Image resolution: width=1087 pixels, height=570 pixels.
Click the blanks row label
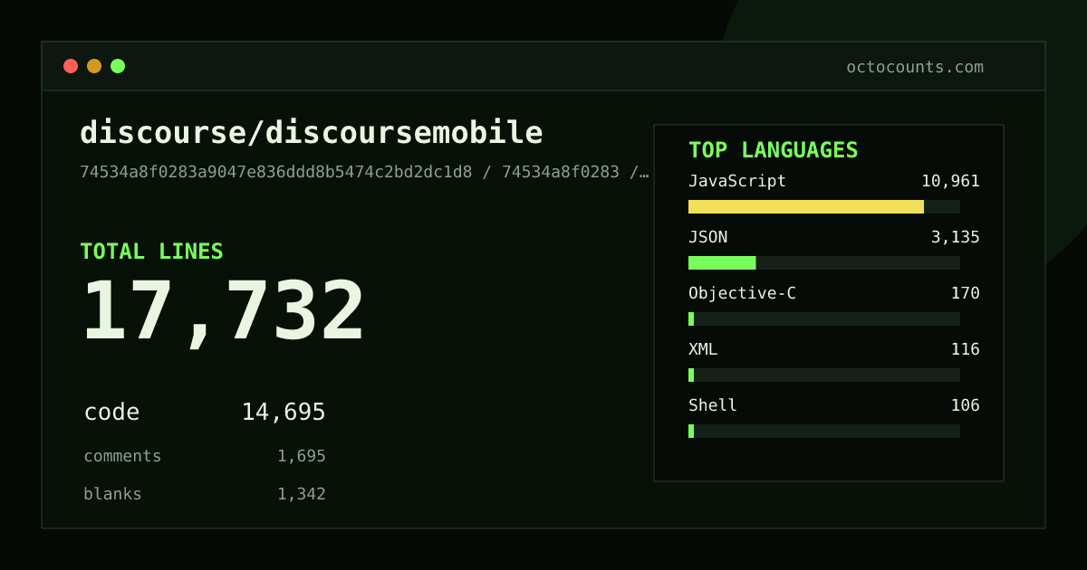(x=112, y=494)
